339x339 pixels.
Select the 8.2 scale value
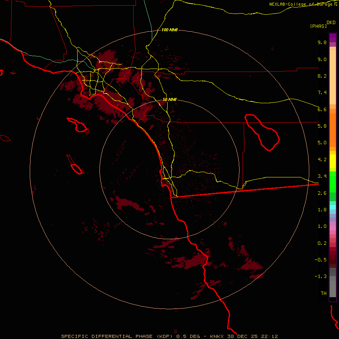point(322,76)
